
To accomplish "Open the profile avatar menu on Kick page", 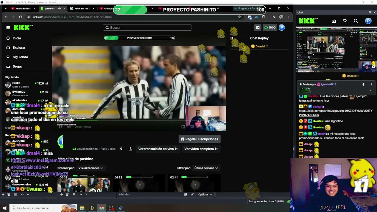I will pos(282,27).
